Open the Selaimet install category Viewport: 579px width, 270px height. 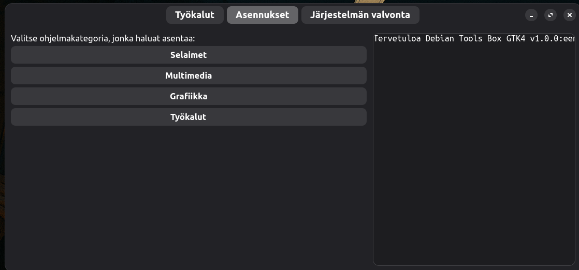[x=189, y=55]
